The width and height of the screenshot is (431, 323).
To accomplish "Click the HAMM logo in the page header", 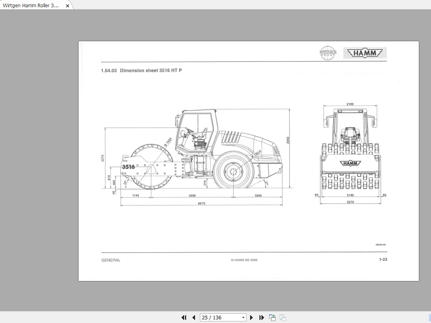I will 365,53.
